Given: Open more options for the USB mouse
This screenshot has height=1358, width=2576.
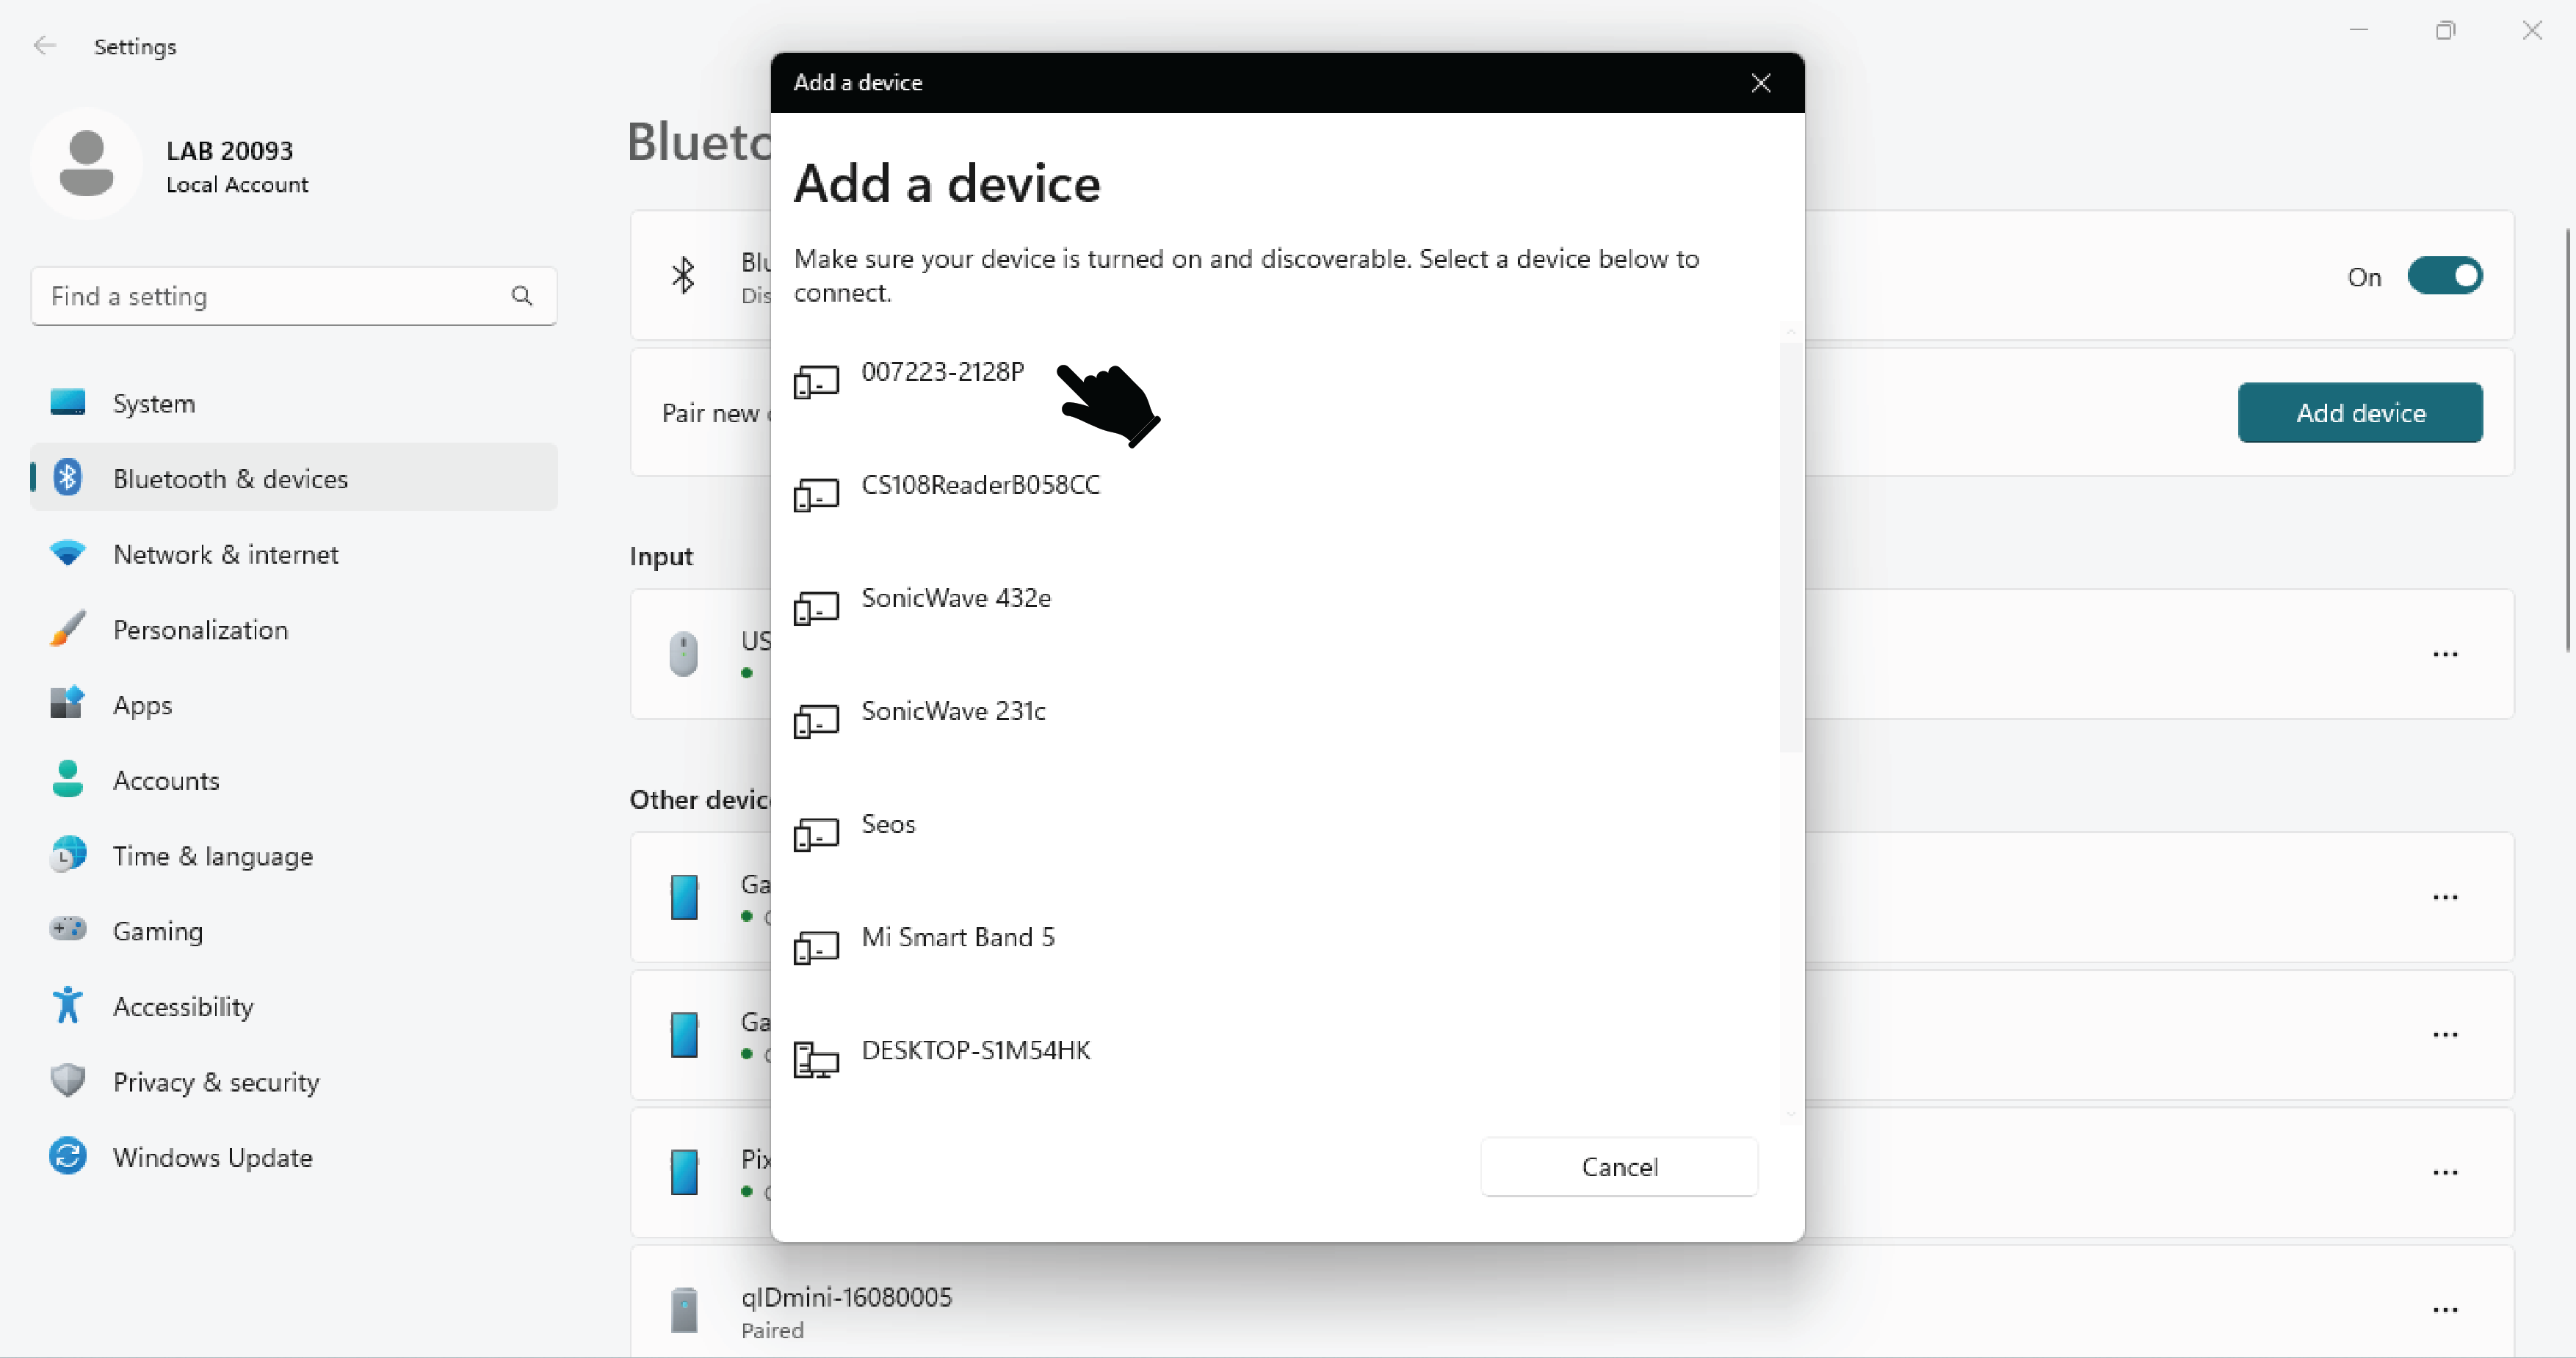Looking at the screenshot, I should click(2444, 654).
